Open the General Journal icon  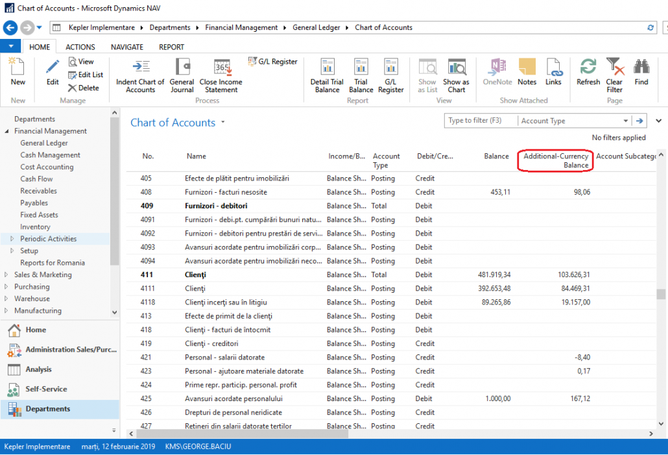tap(182, 75)
